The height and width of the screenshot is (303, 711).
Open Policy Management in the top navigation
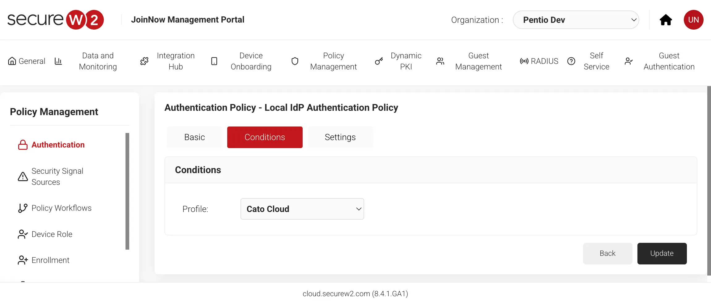coord(333,61)
